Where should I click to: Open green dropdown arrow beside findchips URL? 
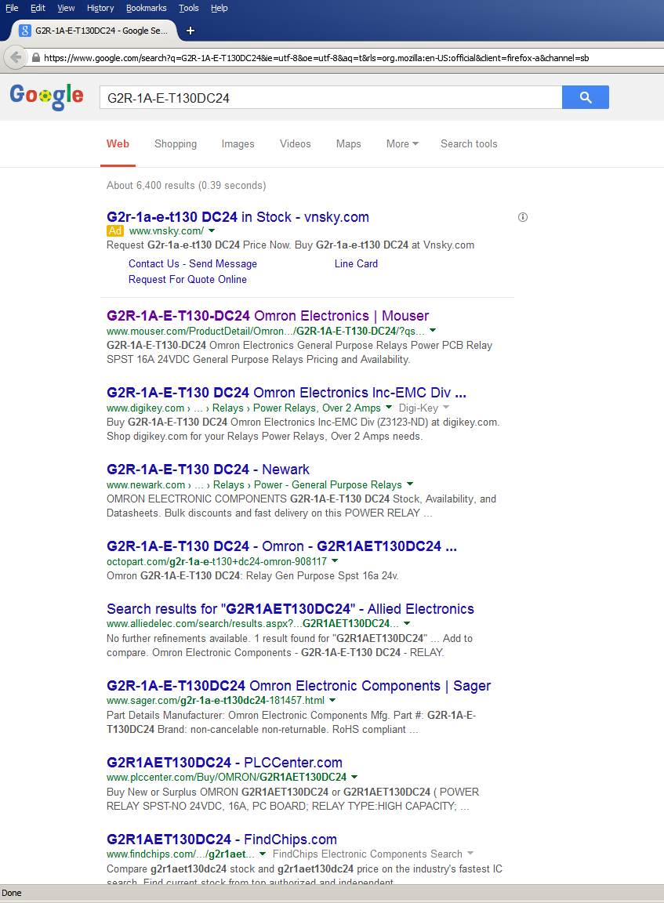263,854
